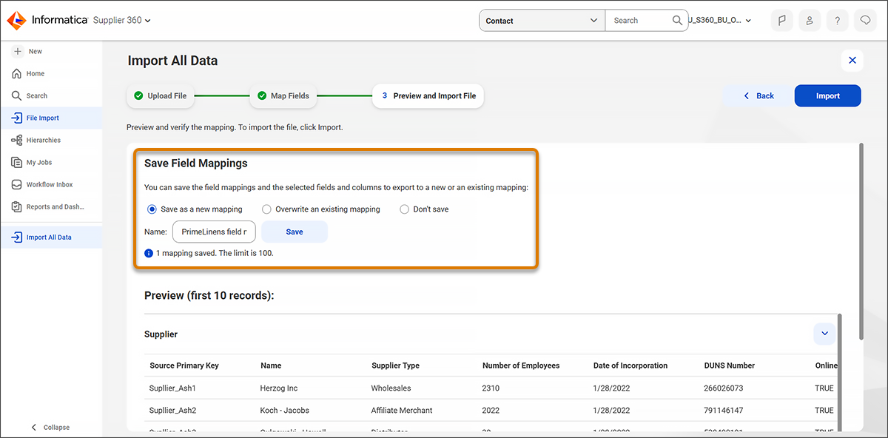The width and height of the screenshot is (888, 438).
Task: Select Overwrite an existing mapping
Action: pyautogui.click(x=266, y=209)
